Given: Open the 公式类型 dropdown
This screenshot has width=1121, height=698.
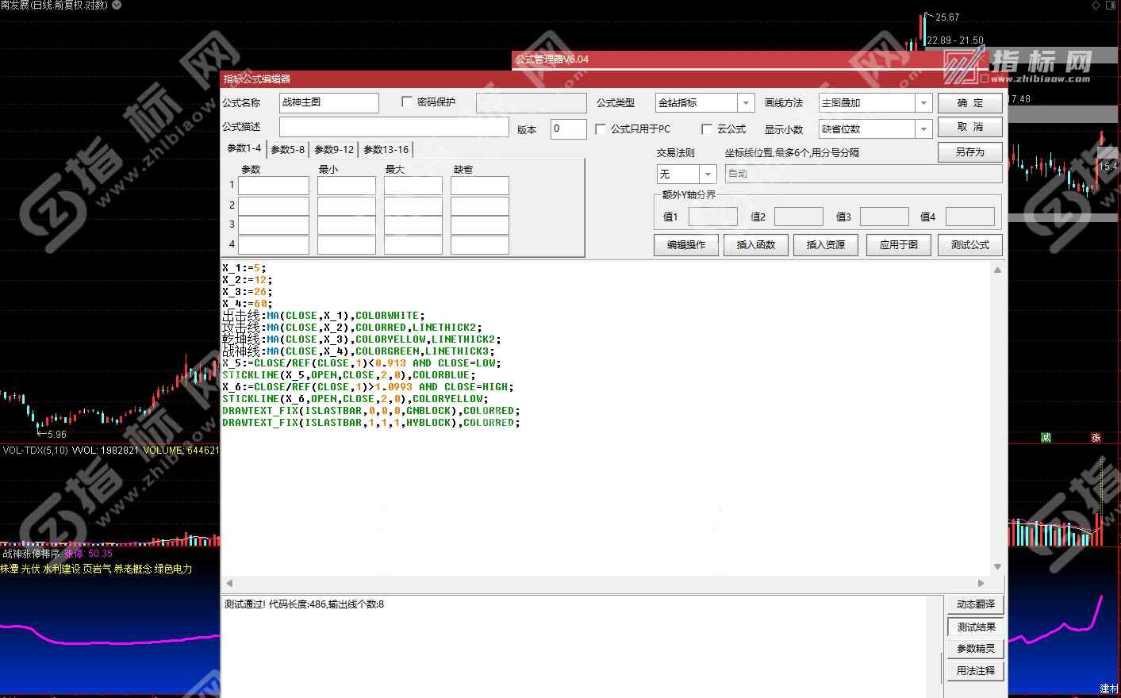Looking at the screenshot, I should 745,103.
